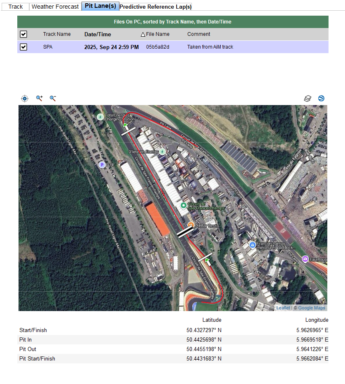
Task: Click the center map on track icon
Action: (25, 98)
